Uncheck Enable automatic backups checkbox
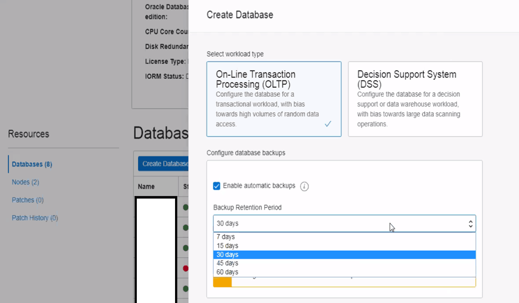 click(217, 186)
